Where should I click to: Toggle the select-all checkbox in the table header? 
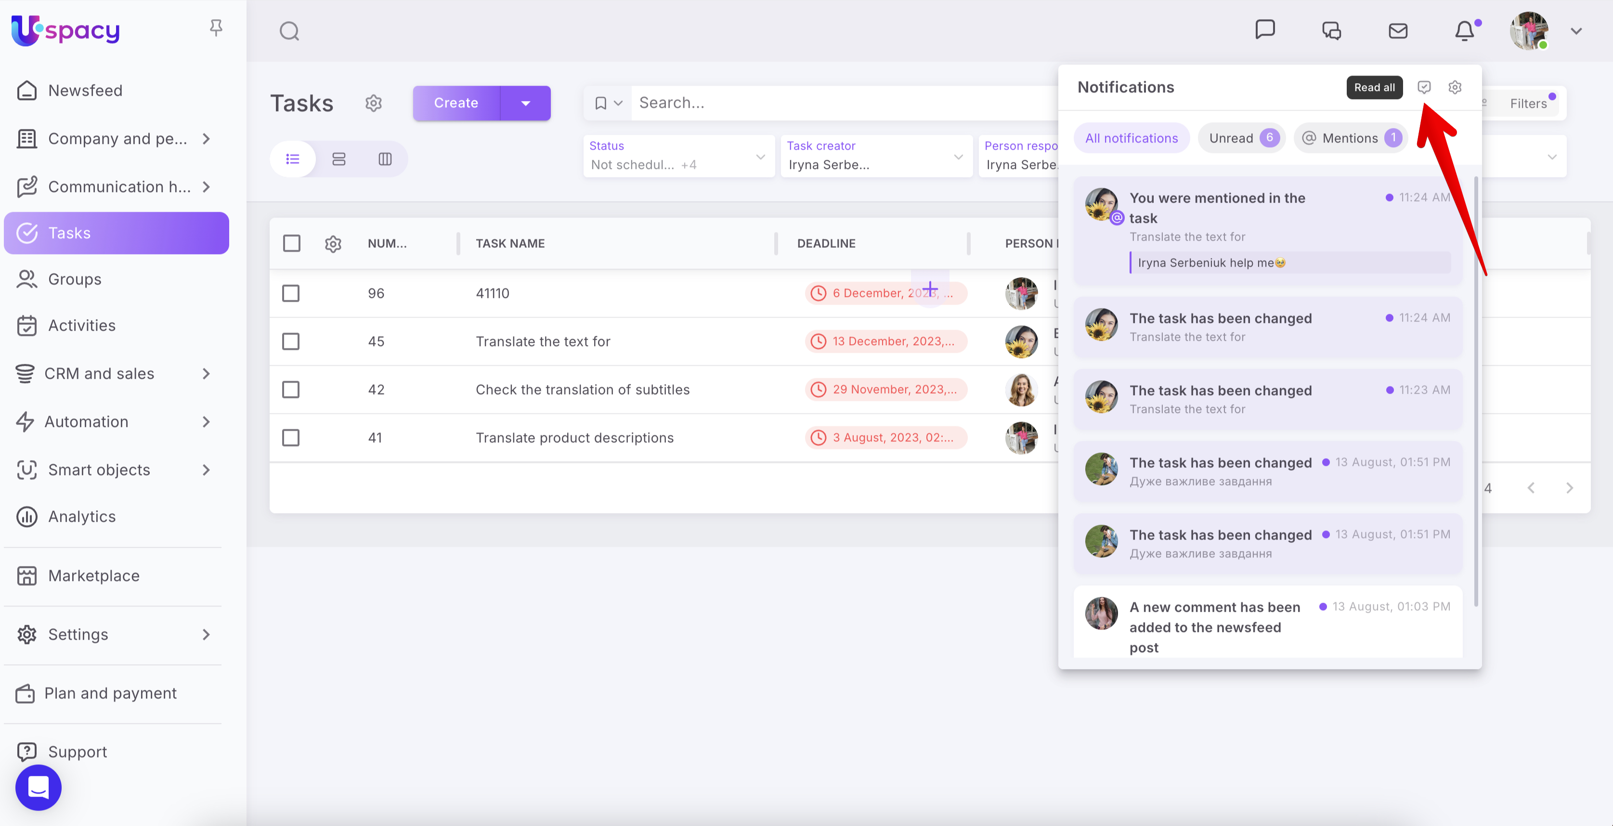(x=292, y=243)
